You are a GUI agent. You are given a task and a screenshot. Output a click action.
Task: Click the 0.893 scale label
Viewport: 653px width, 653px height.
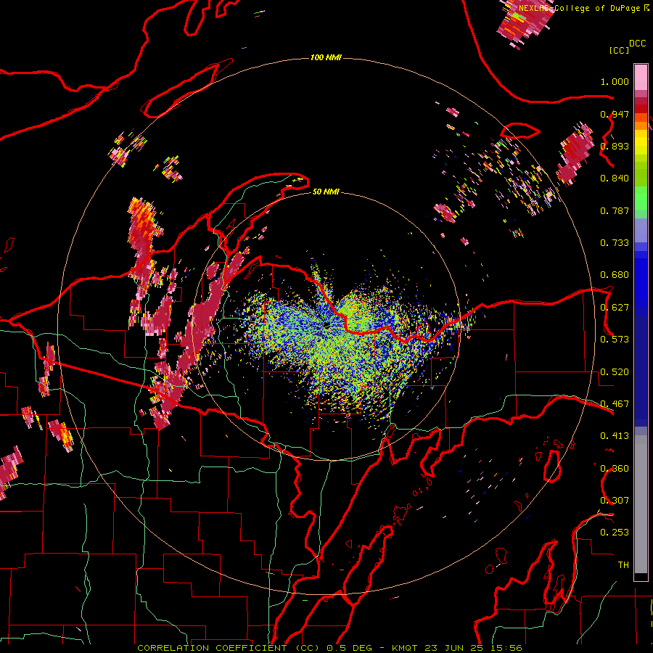(615, 146)
